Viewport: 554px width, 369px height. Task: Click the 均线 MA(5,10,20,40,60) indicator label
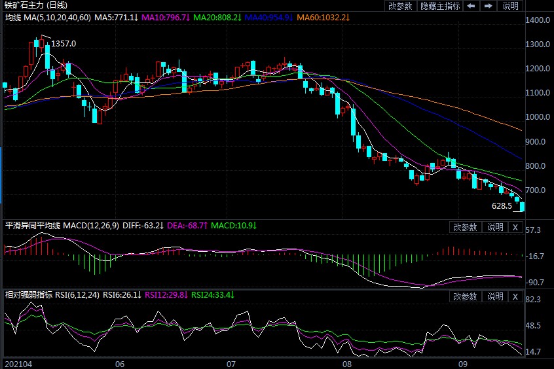48,16
